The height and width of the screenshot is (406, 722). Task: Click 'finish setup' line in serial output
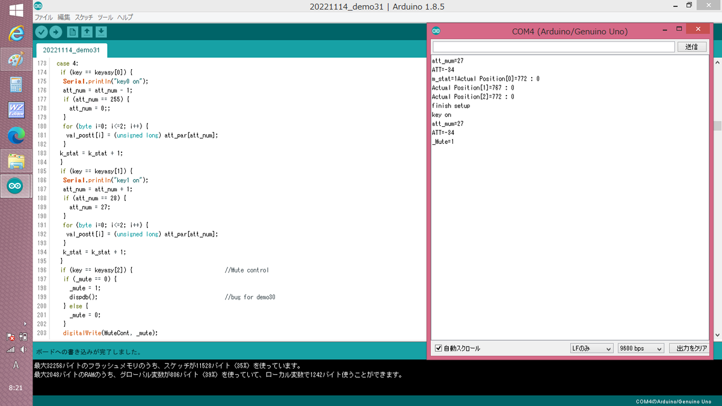(x=451, y=106)
